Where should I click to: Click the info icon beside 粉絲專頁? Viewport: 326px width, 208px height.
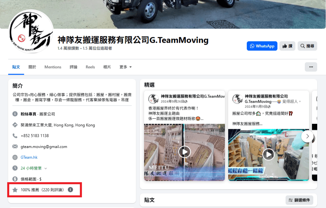coord(15,114)
